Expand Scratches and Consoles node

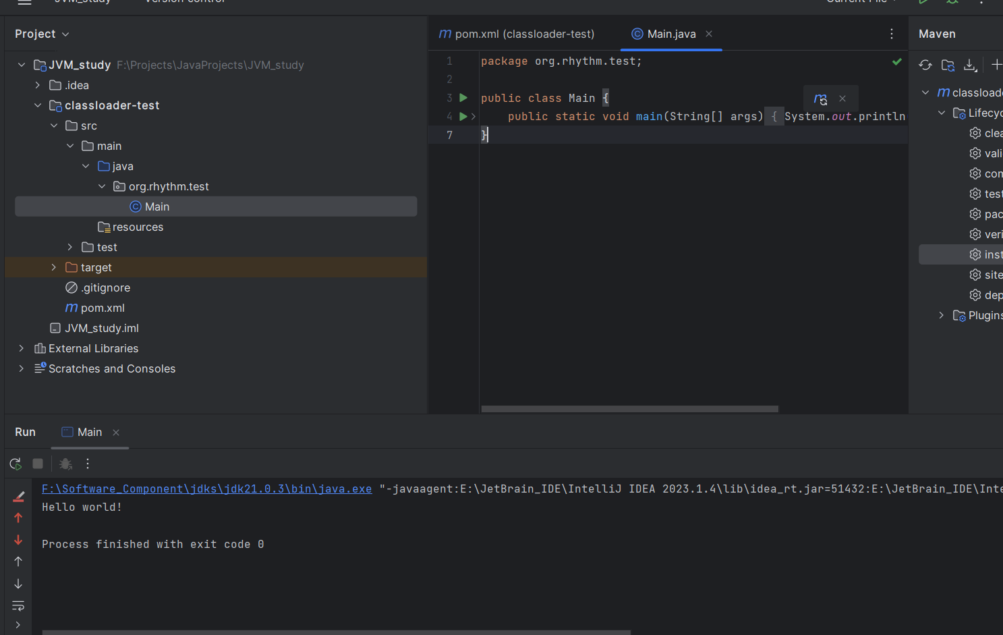click(x=22, y=368)
